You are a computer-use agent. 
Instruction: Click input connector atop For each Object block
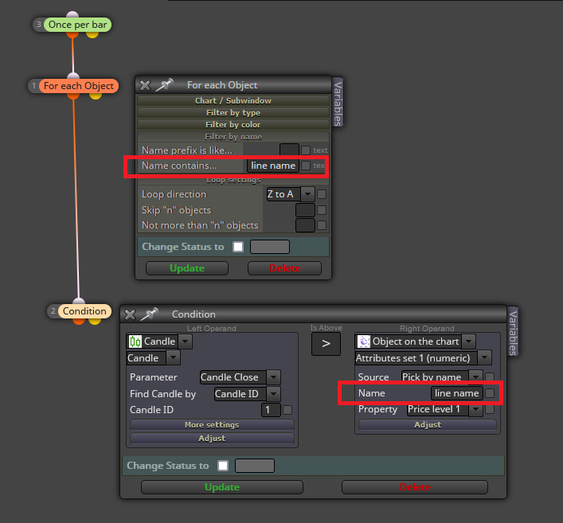[73, 76]
